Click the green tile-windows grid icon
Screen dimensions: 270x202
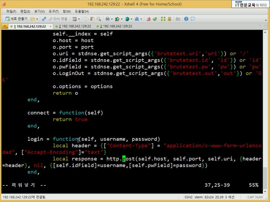click(163, 19)
